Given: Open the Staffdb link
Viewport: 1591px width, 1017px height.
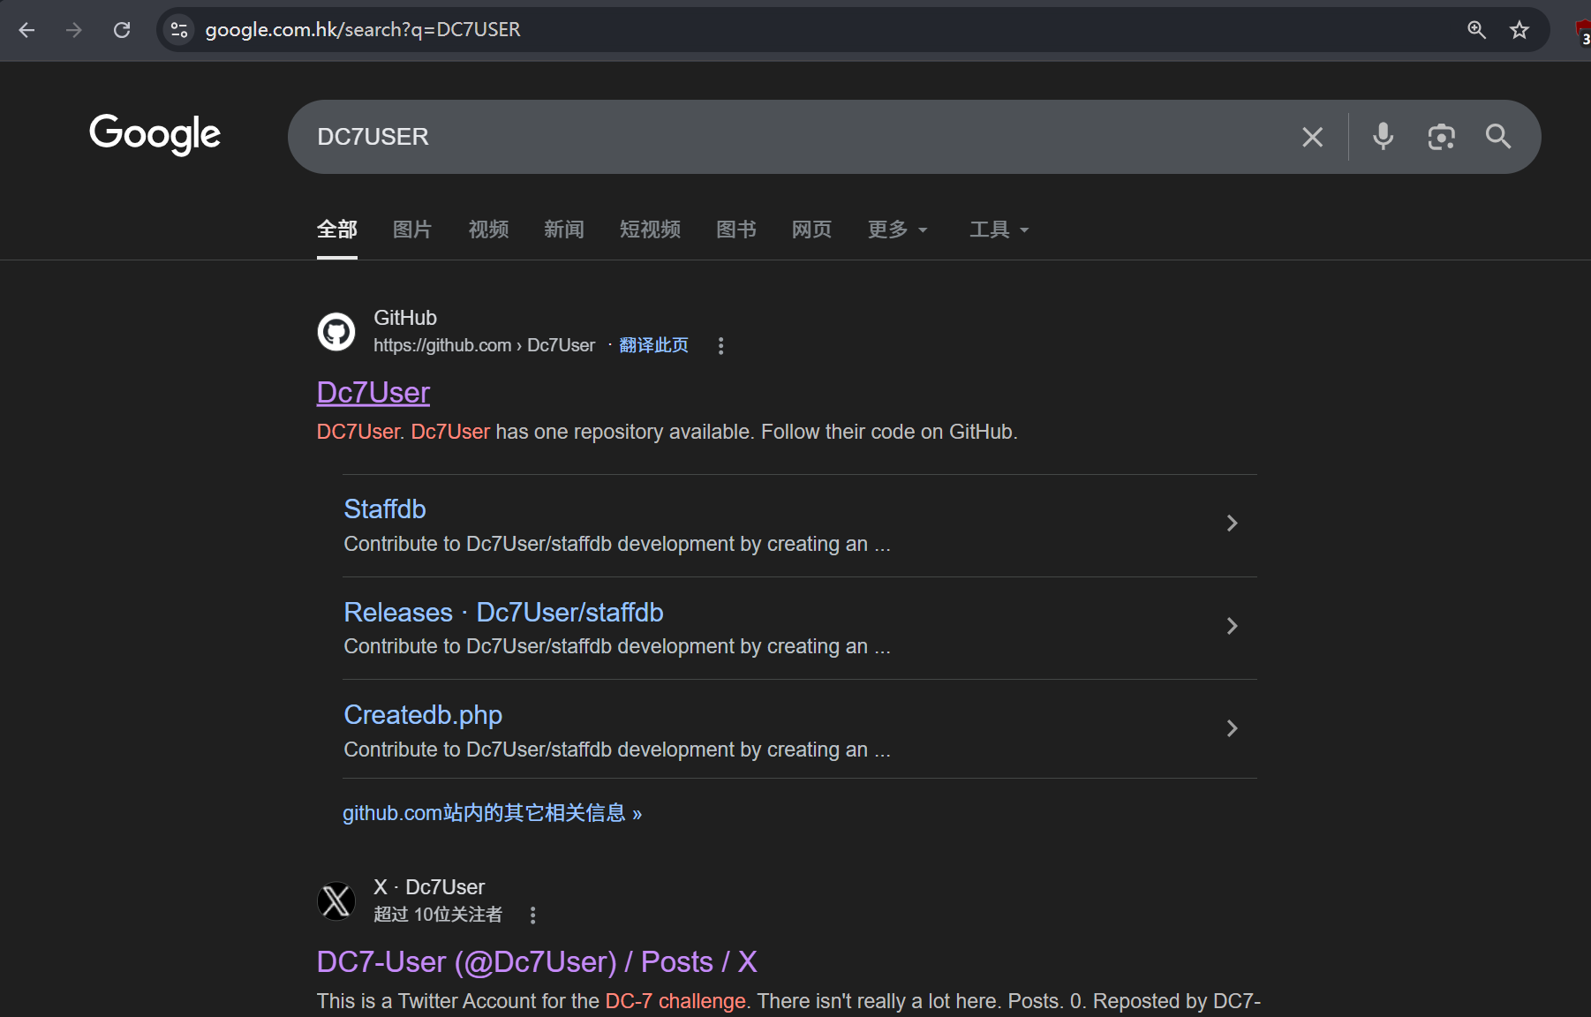Looking at the screenshot, I should coord(385,509).
